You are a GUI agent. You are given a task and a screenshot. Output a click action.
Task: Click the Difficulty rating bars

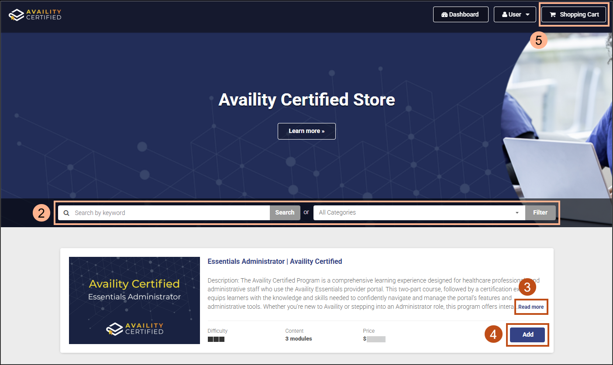point(216,339)
